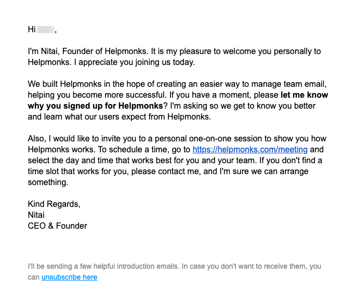The image size is (357, 302).
Task: Click the 'Hi' greeting word
Action: coord(32,30)
